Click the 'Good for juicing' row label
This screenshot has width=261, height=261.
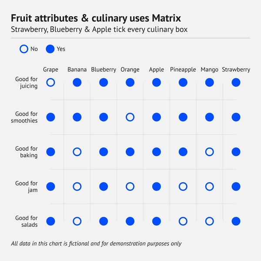[x=27, y=83]
